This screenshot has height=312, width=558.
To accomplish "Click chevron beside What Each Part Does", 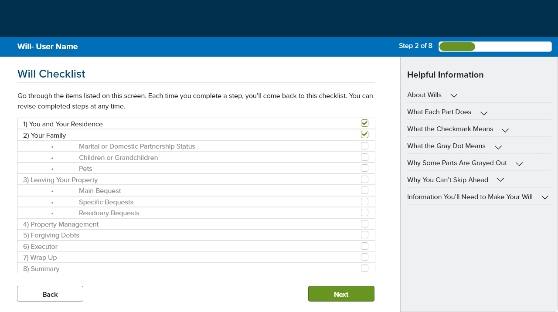I will (x=483, y=113).
